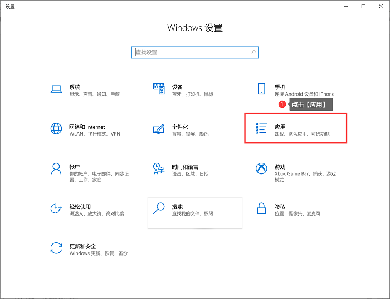Open the 应用 settings label
The width and height of the screenshot is (390, 299).
(280, 127)
